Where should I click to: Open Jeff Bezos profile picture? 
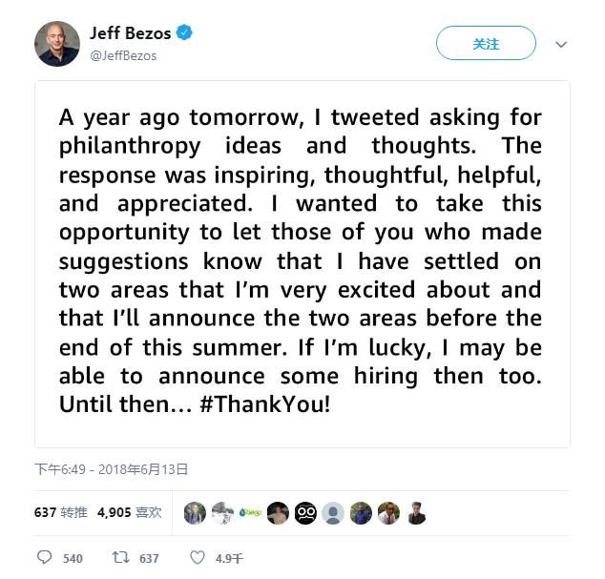pyautogui.click(x=57, y=44)
